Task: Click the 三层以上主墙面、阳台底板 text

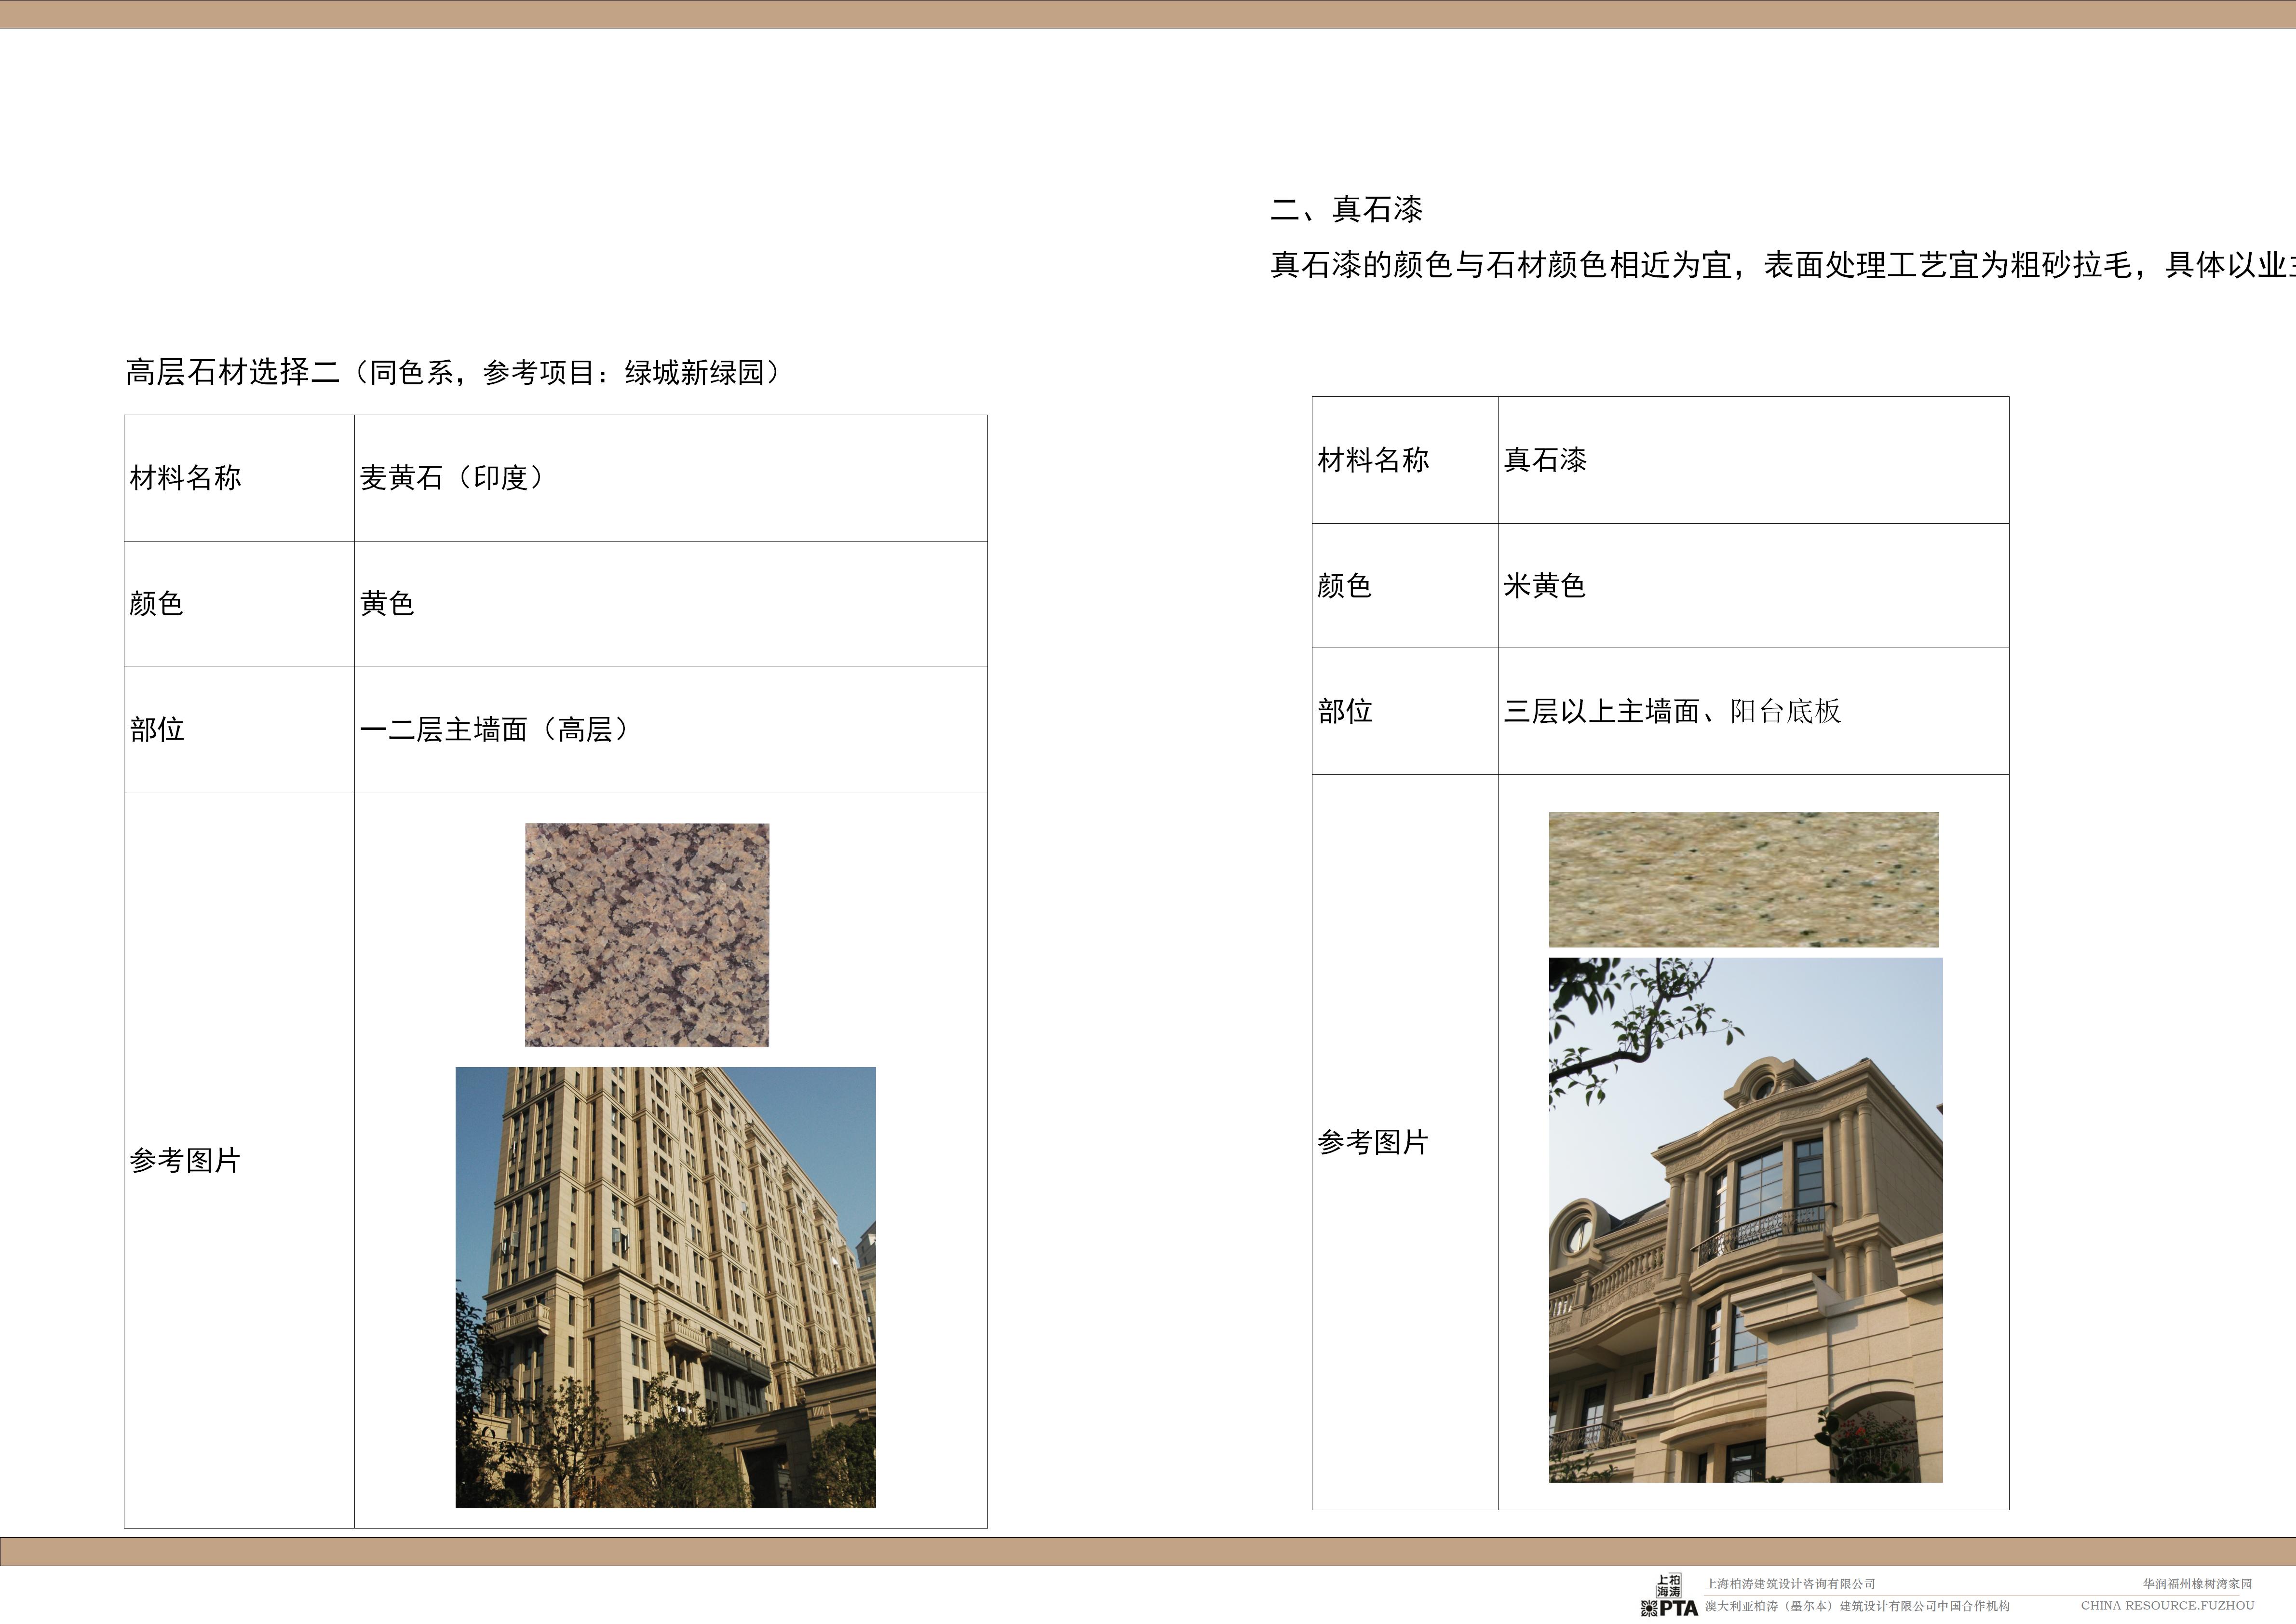Action: (1672, 711)
